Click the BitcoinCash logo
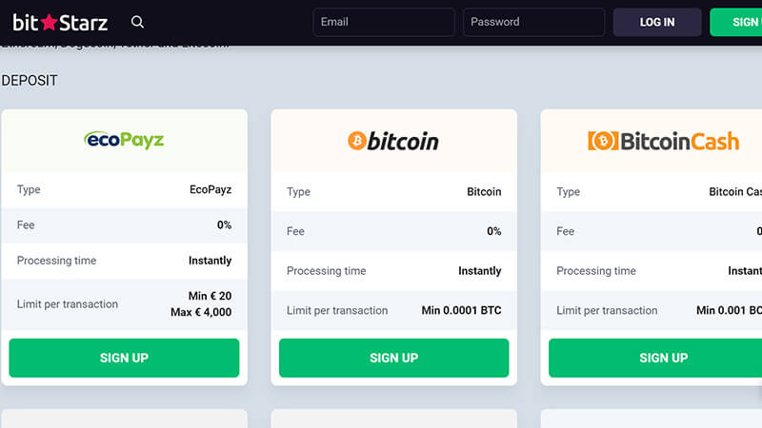 (x=663, y=142)
